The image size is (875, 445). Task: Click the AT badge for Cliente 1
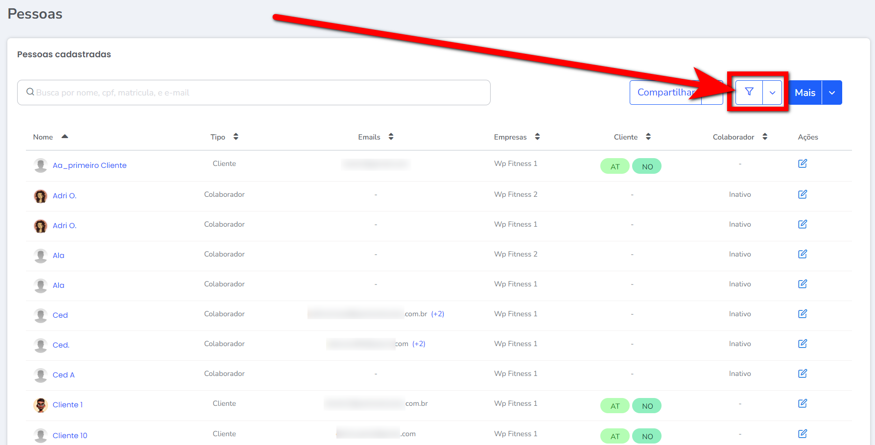click(615, 406)
